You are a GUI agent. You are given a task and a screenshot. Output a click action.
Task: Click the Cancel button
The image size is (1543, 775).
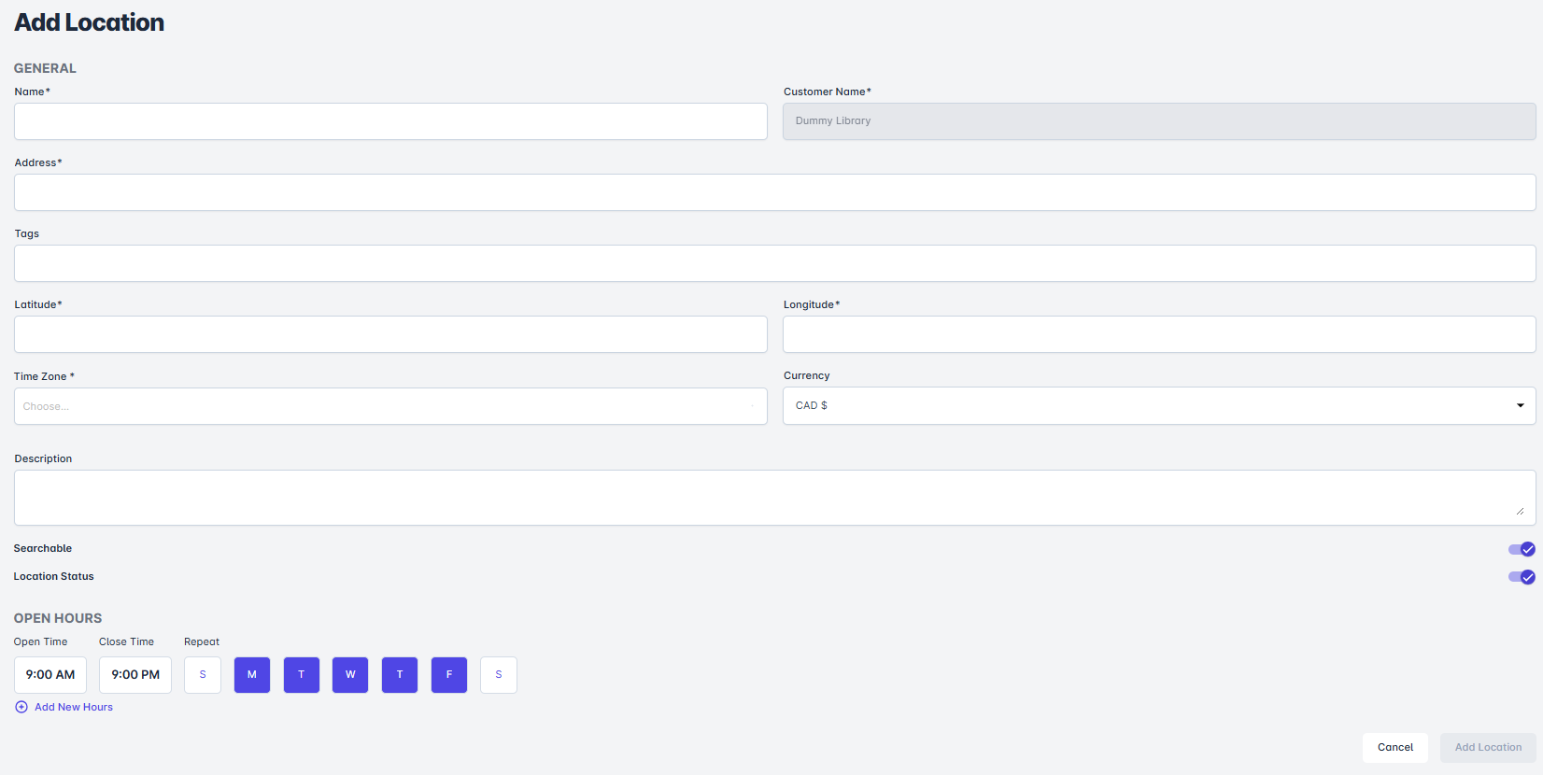pos(1394,747)
